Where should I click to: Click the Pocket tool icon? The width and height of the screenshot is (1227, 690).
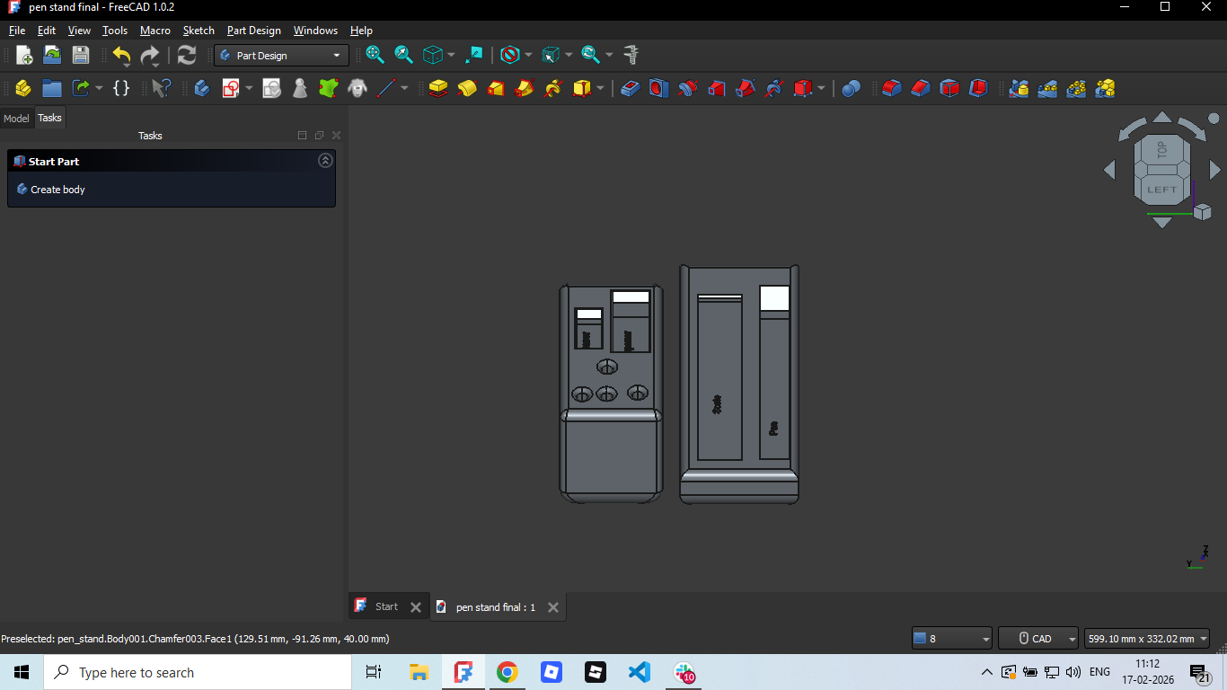(x=631, y=88)
